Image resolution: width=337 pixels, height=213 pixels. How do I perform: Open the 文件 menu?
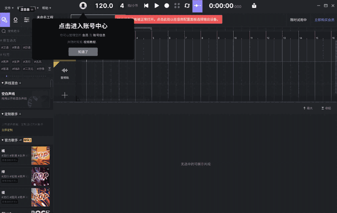9,8
